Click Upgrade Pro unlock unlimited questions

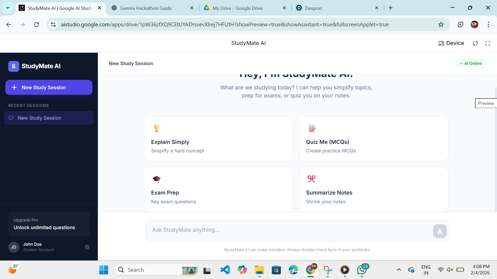coord(49,224)
